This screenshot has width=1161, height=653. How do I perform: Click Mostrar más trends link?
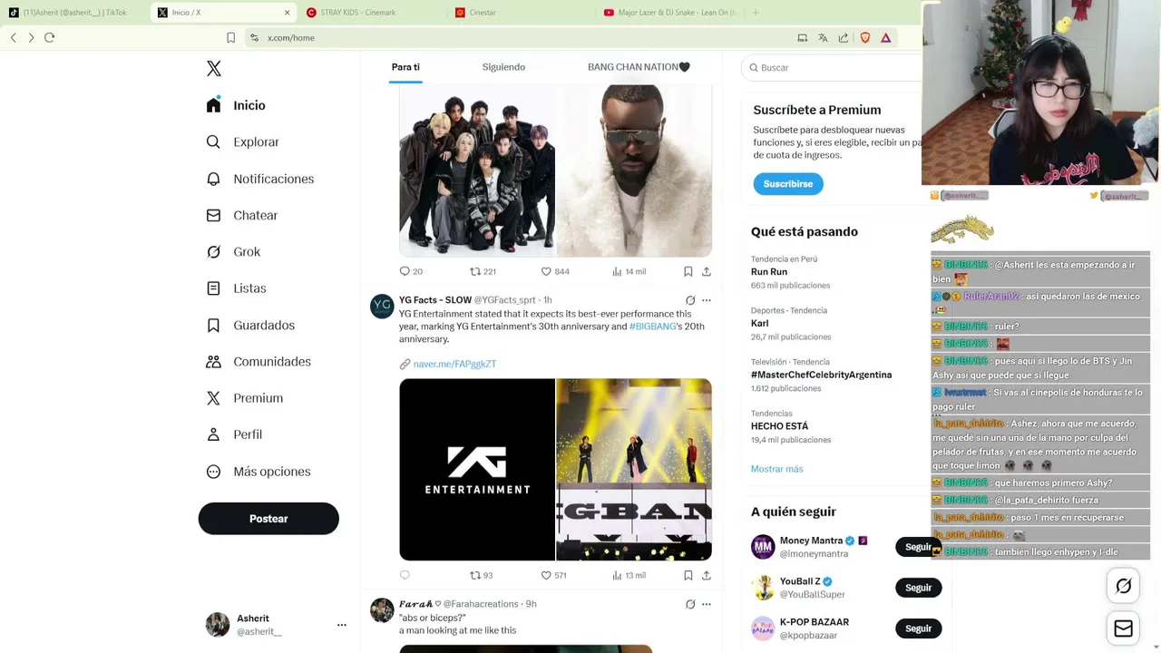click(x=776, y=469)
